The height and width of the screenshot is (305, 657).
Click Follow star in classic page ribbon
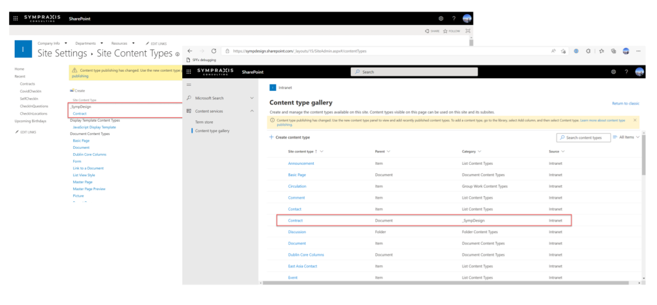(x=451, y=31)
